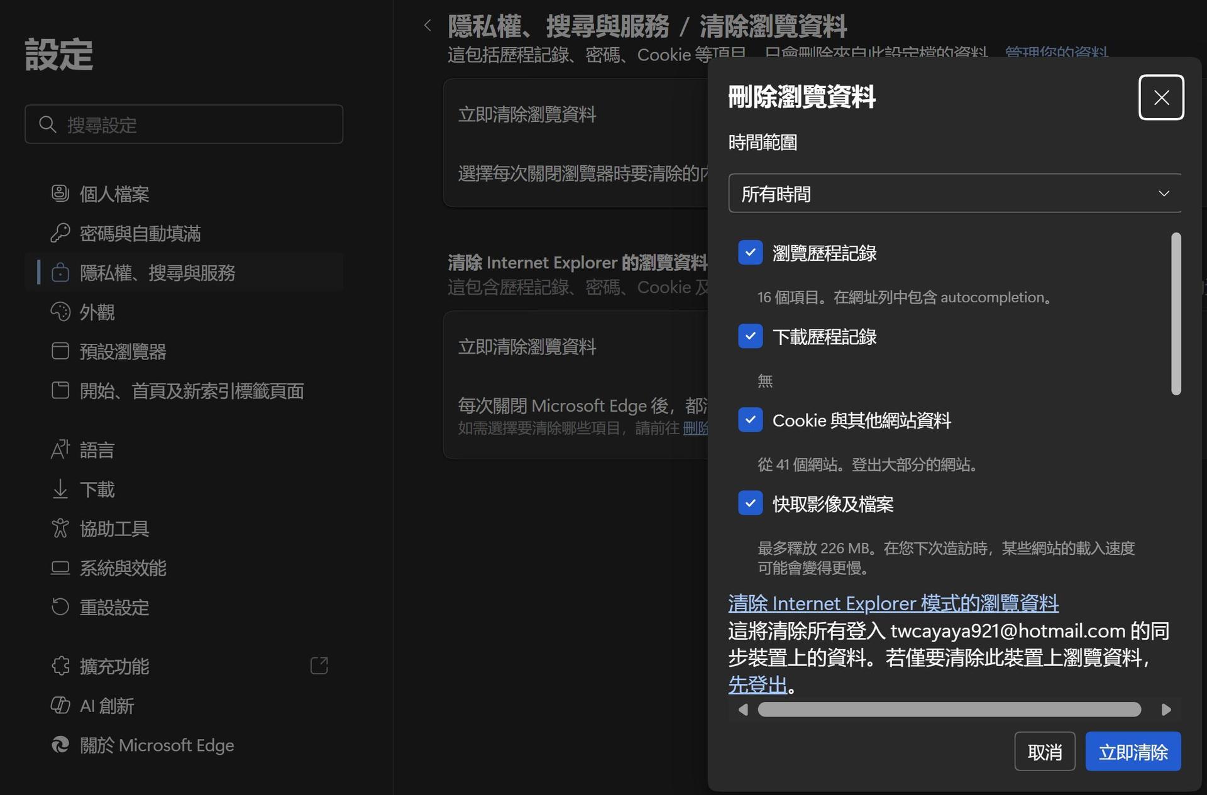Click the dialog's vertical scrollbar thumb
The image size is (1207, 795).
tap(1176, 314)
